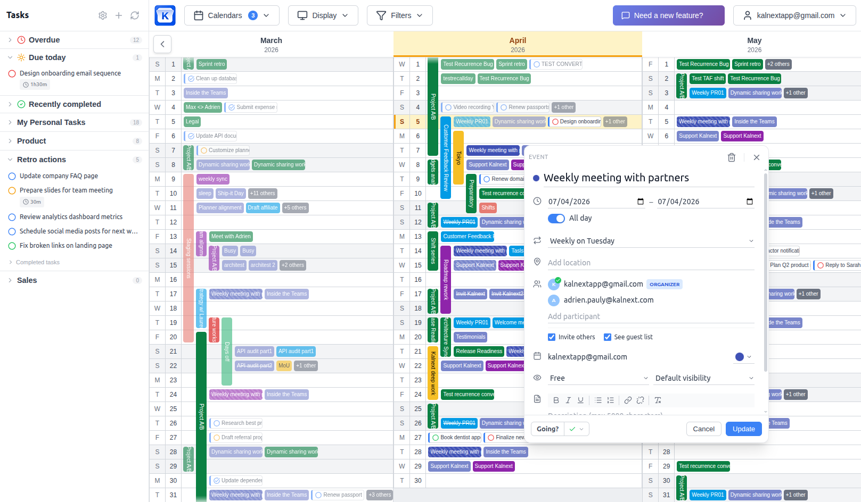Click the tasks settings gear icon

tap(103, 15)
